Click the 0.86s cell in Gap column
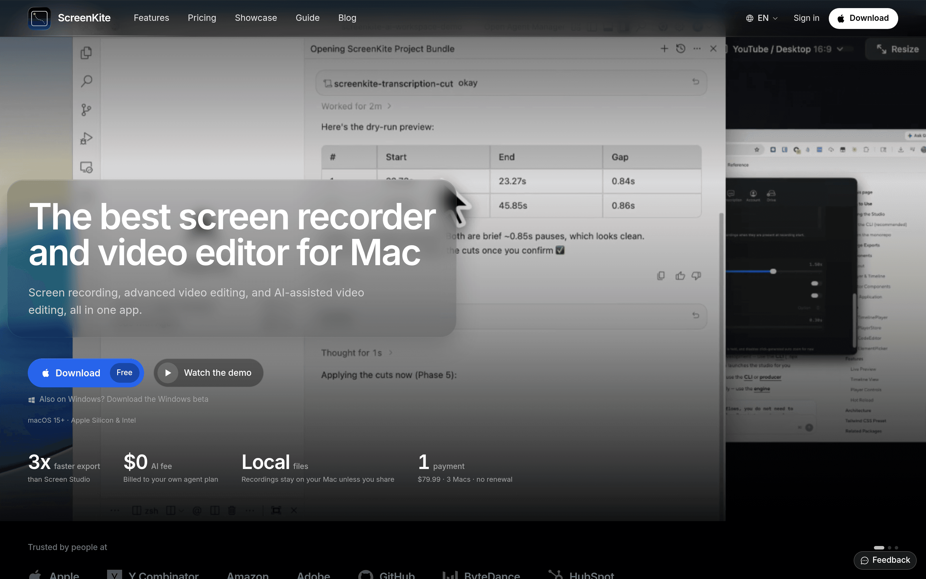The width and height of the screenshot is (926, 579). pos(652,206)
